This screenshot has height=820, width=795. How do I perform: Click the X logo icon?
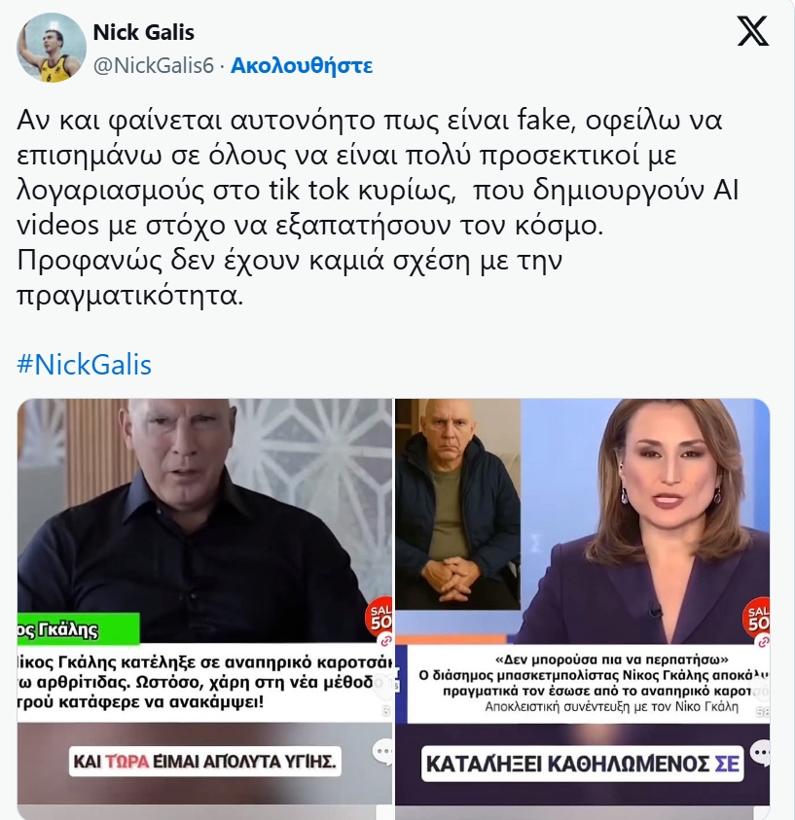pos(753,30)
